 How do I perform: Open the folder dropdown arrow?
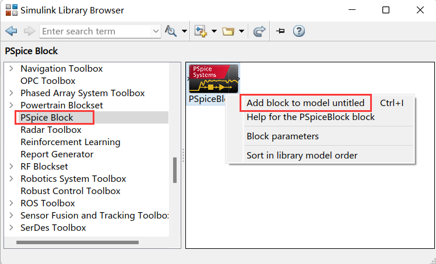pyautogui.click(x=241, y=31)
